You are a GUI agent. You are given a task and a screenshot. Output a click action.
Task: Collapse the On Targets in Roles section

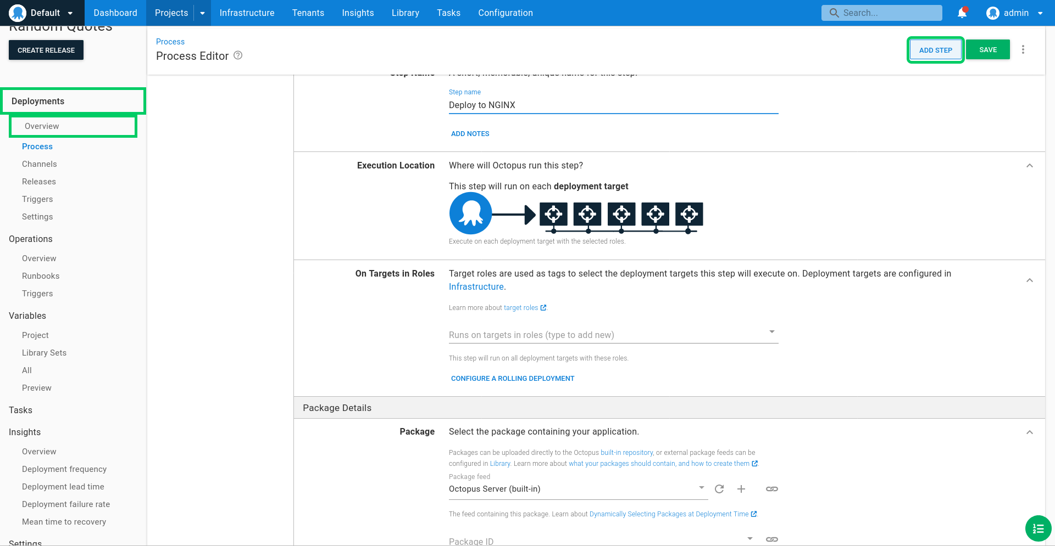pyautogui.click(x=1030, y=280)
